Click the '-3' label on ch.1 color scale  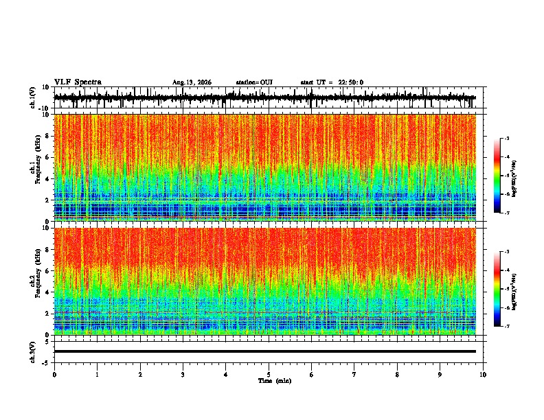click(506, 138)
